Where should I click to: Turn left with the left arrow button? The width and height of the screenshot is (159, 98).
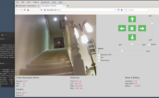pos(122,28)
